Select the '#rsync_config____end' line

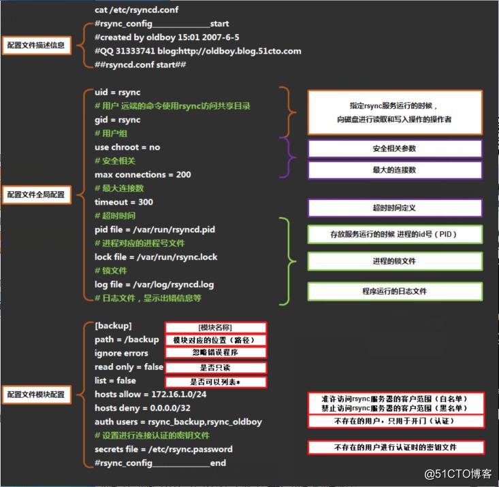click(161, 463)
